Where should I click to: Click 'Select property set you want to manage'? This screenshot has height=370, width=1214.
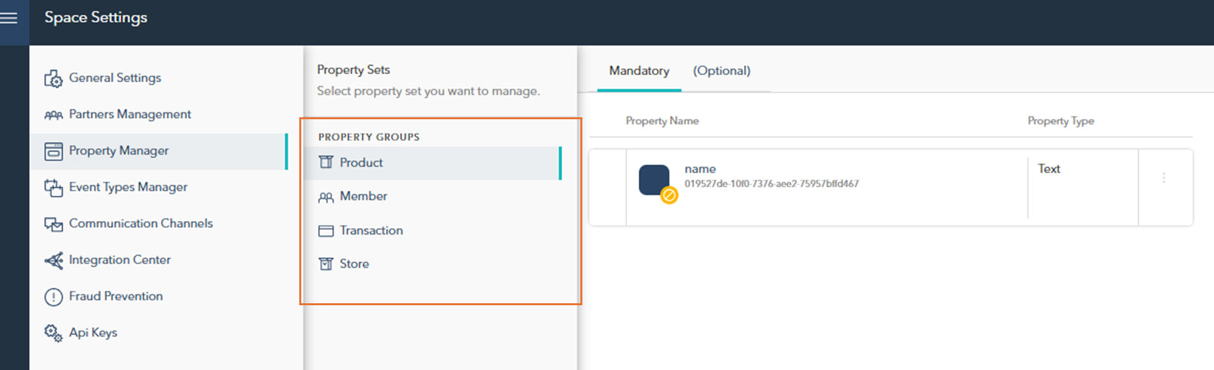pos(428,91)
